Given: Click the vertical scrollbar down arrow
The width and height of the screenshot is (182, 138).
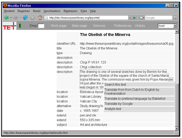Looking at the screenshot, I should (x=177, y=128).
